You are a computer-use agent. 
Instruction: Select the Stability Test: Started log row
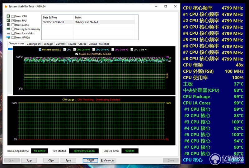point(88,22)
